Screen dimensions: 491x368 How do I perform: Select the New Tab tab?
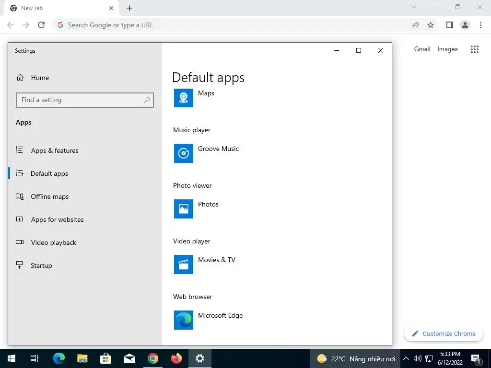(x=61, y=8)
